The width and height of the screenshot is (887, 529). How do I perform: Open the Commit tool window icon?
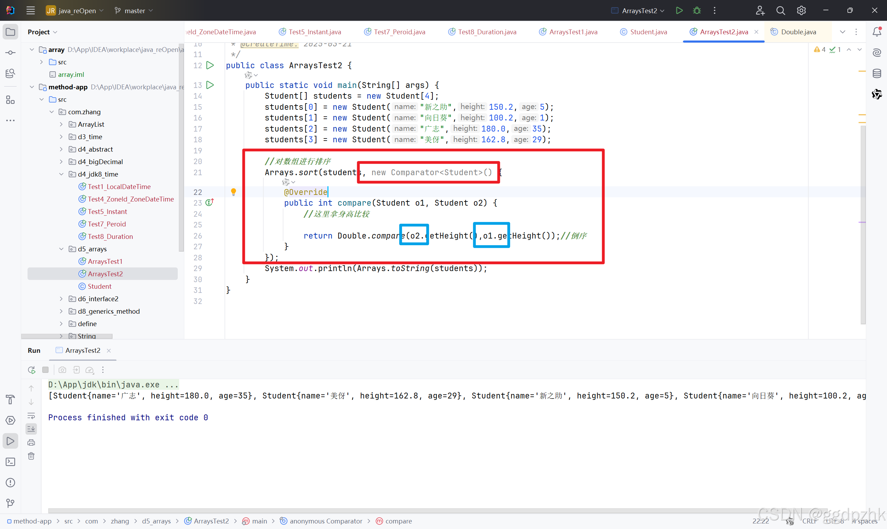10,53
